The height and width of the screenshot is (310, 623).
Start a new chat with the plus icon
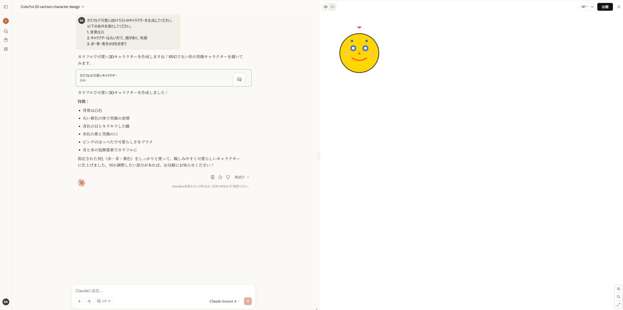click(6, 21)
